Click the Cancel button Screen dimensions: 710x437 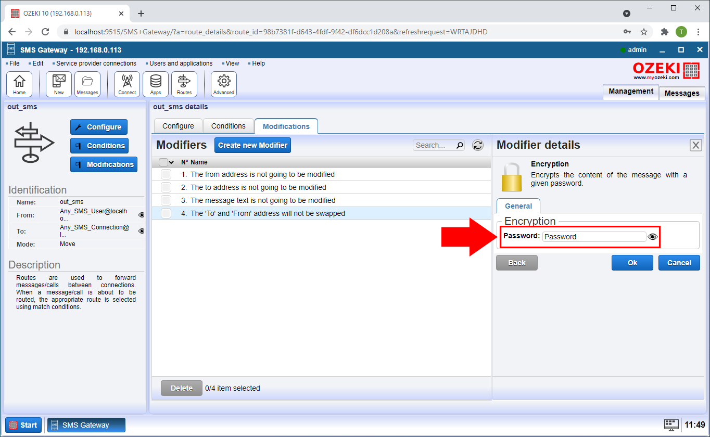click(679, 263)
